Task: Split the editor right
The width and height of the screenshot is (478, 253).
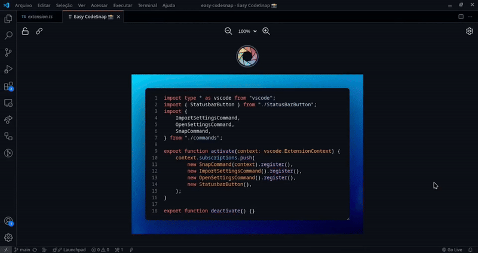Action: click(x=461, y=17)
